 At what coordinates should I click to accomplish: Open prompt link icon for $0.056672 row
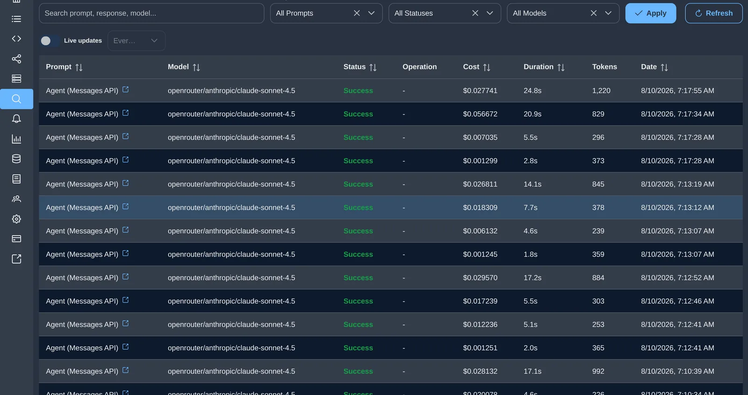point(125,113)
